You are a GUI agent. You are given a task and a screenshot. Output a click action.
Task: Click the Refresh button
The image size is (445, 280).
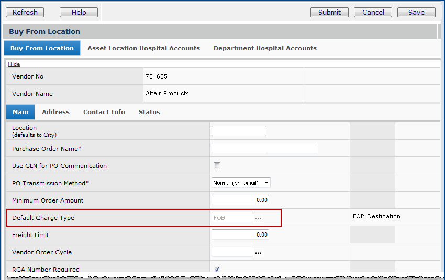tap(25, 12)
